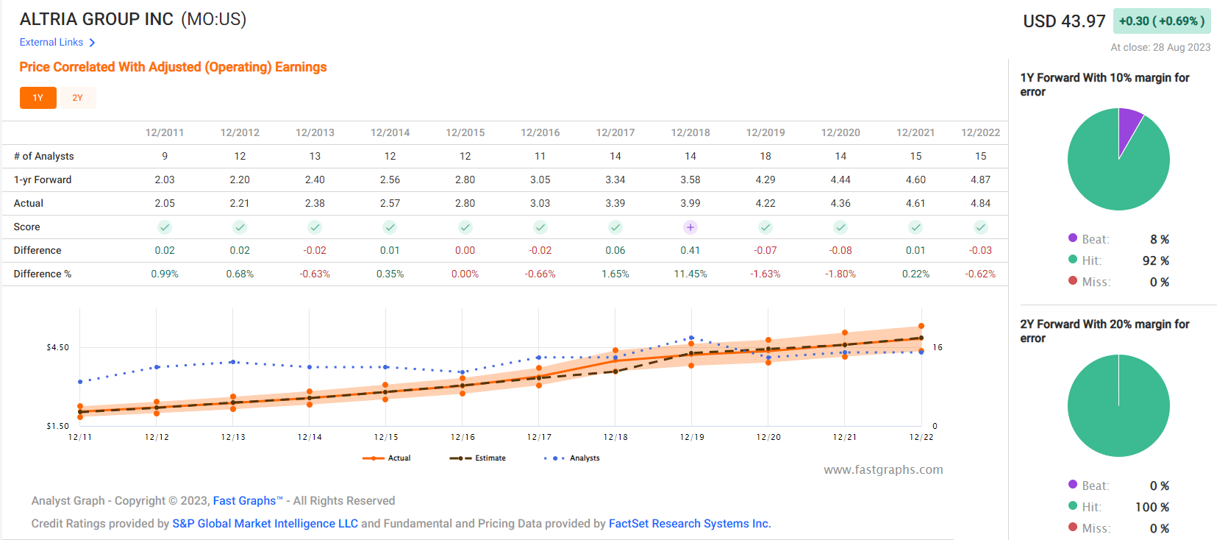This screenshot has width=1228, height=540.
Task: Switch to the 2Y tab
Action: 77,98
